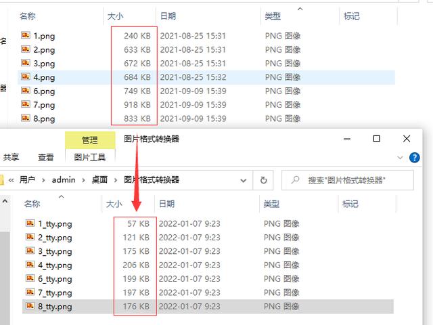433x325 pixels.
Task: Sort back window by 名称 column
Action: (x=28, y=16)
